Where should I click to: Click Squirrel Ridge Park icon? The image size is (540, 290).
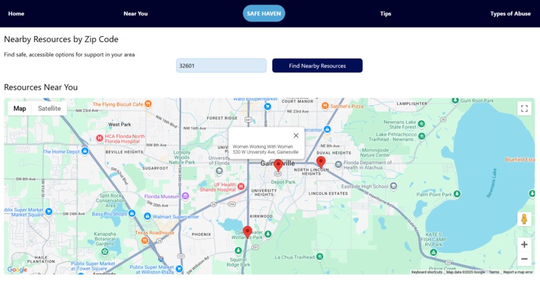coord(239,250)
